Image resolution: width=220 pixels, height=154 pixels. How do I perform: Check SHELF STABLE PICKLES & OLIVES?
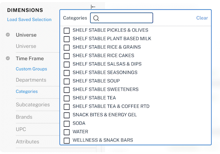click(x=67, y=30)
